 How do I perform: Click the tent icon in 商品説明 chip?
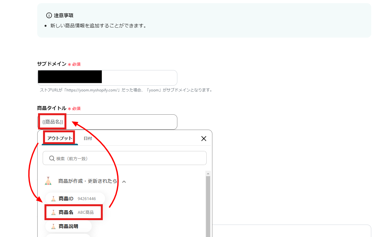click(53, 226)
